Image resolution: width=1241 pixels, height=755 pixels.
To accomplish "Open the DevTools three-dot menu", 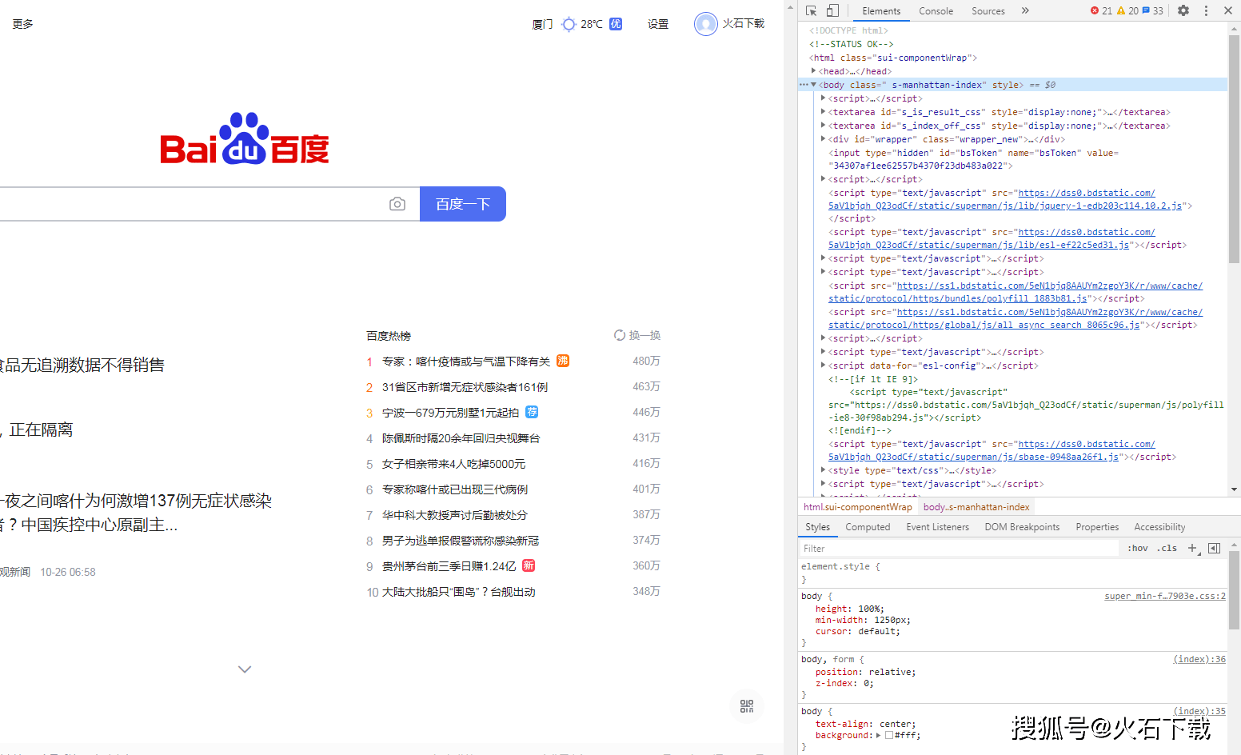I will (1206, 10).
